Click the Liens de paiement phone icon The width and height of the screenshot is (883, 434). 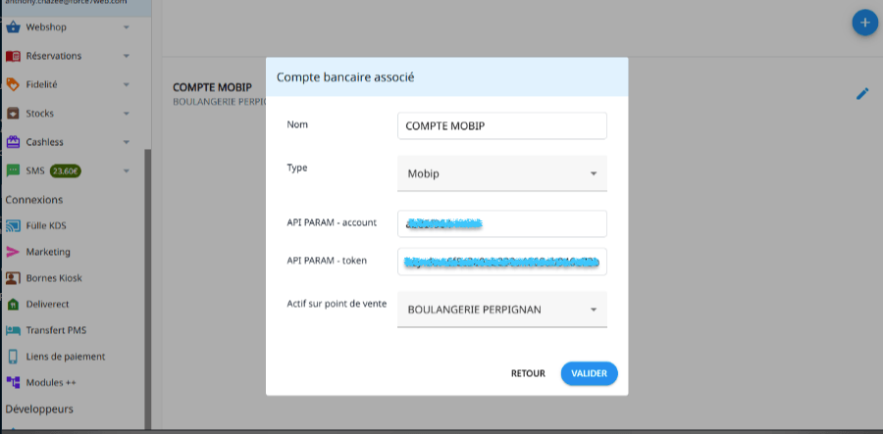click(x=13, y=357)
